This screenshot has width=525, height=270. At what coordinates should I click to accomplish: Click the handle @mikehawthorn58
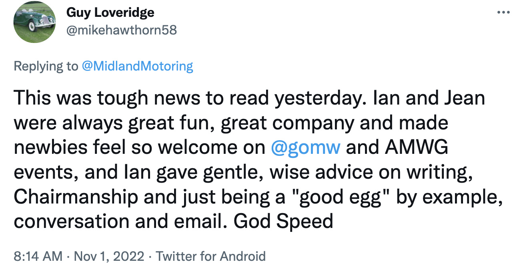pyautogui.click(x=121, y=29)
